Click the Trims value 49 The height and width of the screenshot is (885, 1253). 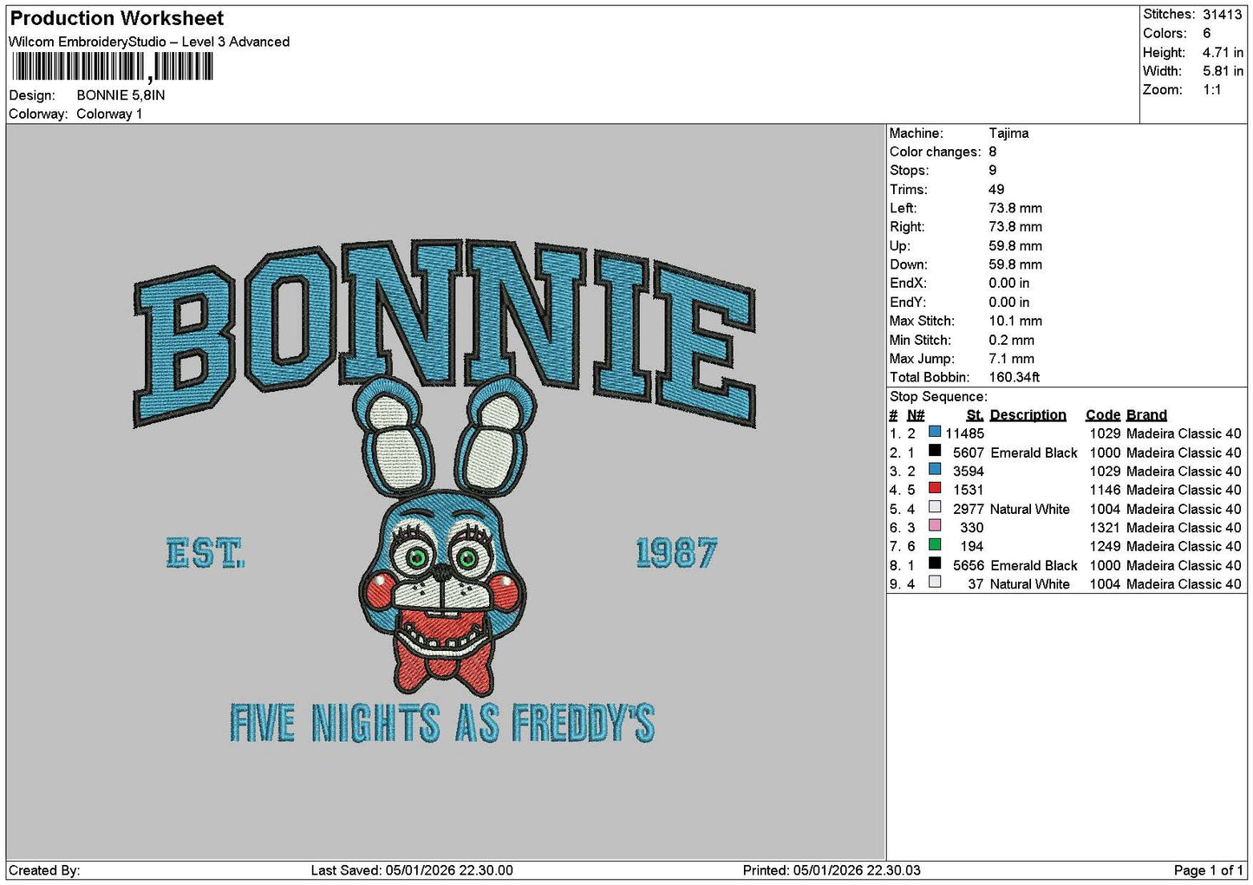coord(996,190)
